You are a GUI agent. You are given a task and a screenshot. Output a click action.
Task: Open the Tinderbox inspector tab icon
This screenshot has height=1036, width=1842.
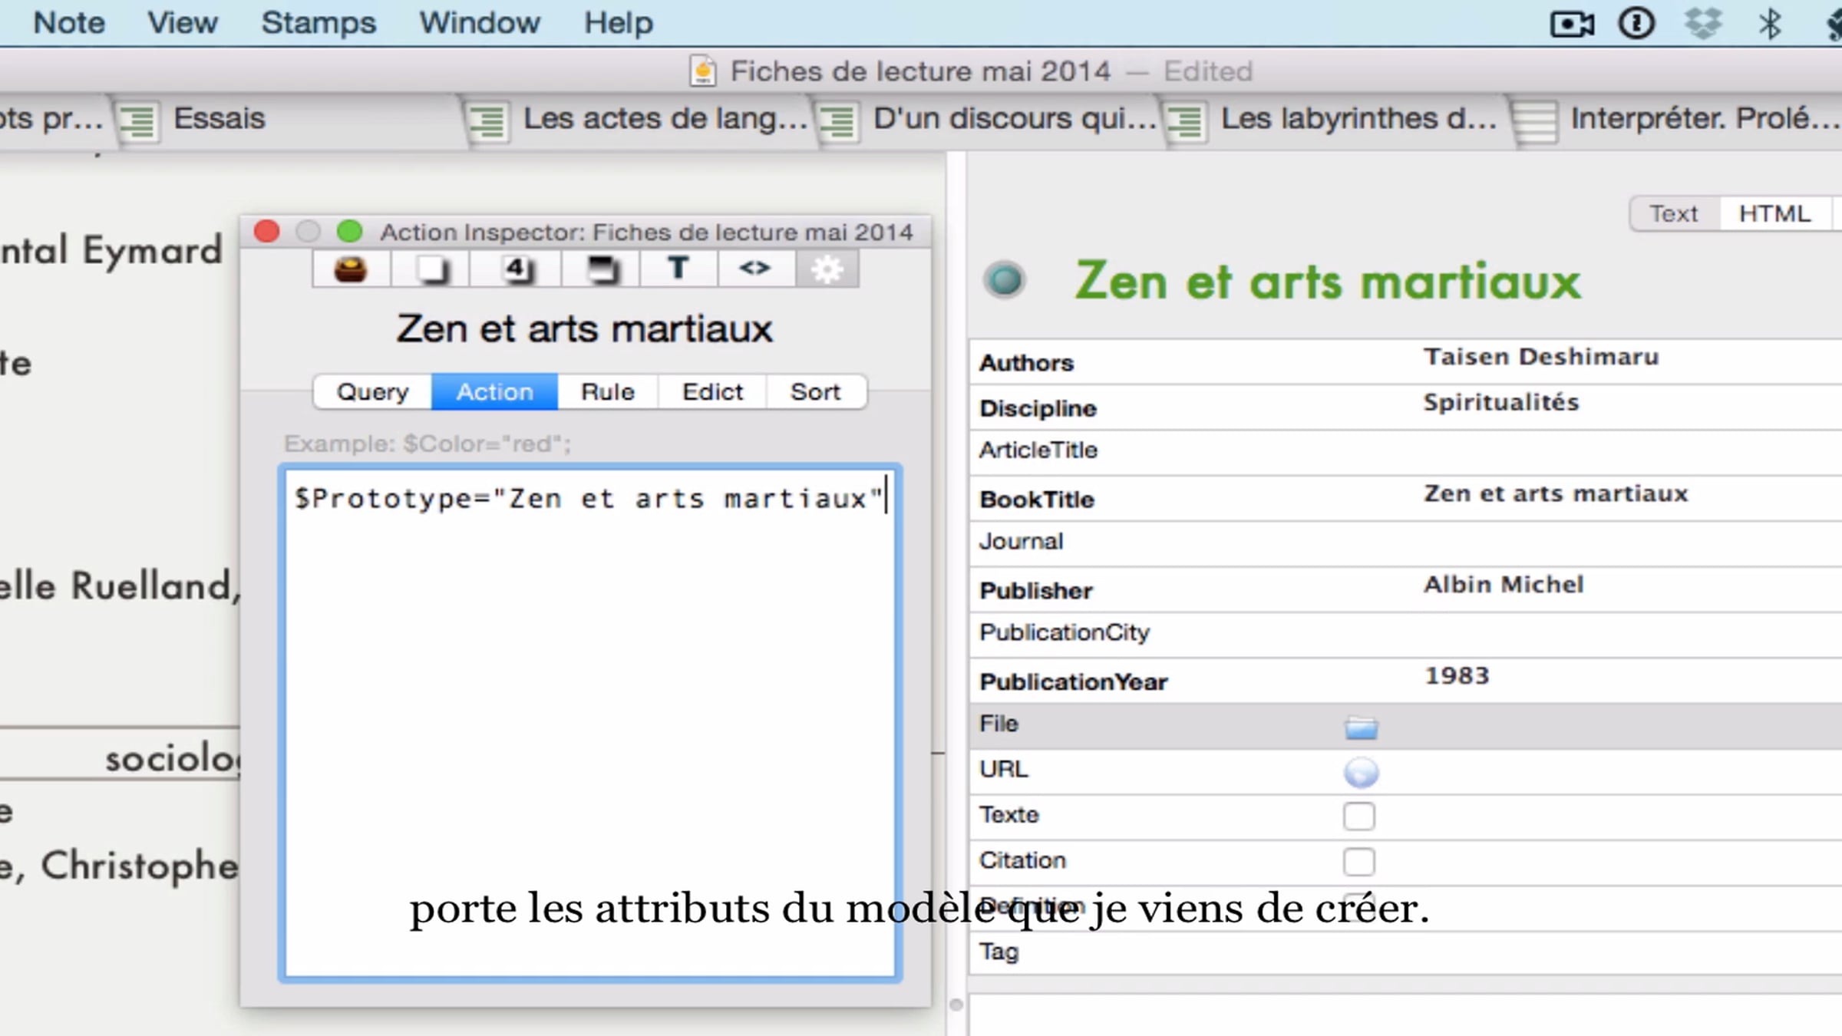(x=351, y=269)
